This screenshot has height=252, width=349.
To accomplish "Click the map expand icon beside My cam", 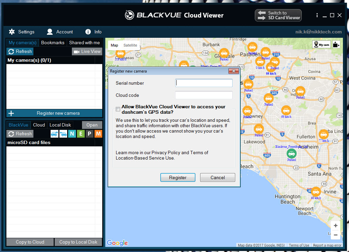I will point(336,45).
